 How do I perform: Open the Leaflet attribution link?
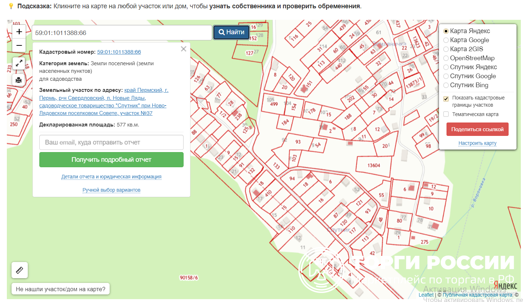426,295
